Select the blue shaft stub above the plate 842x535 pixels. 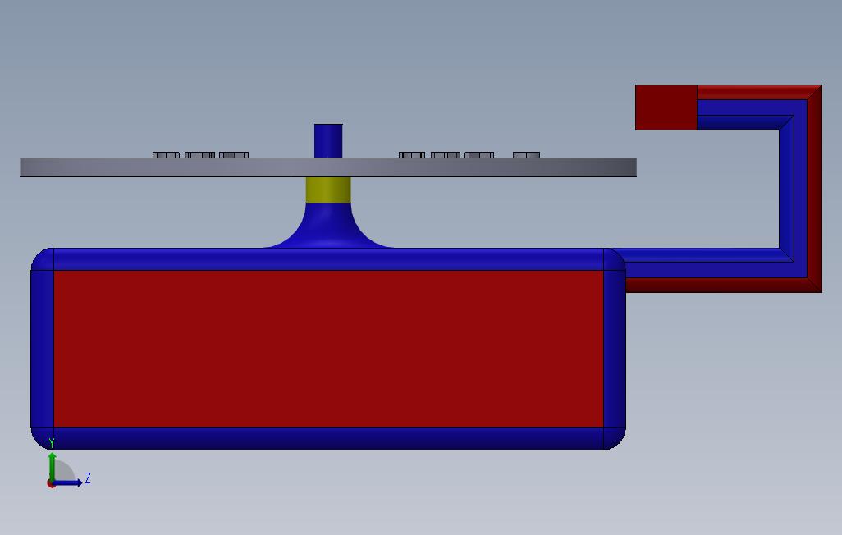tap(328, 141)
